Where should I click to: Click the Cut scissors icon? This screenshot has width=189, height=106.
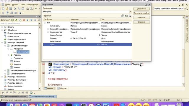15,9
